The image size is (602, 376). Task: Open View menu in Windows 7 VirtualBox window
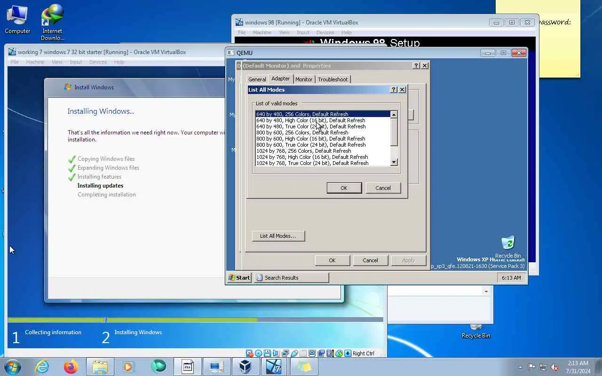pos(57,62)
